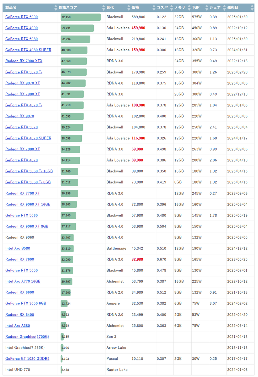
Task: Open GeForce RTX 3050 6GB link
Action: tap(26, 303)
